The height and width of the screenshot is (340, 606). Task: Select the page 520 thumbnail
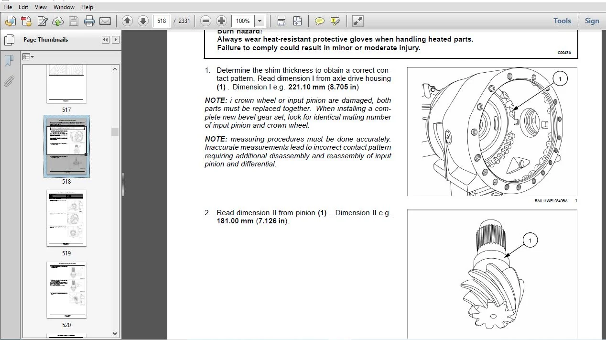(66, 290)
